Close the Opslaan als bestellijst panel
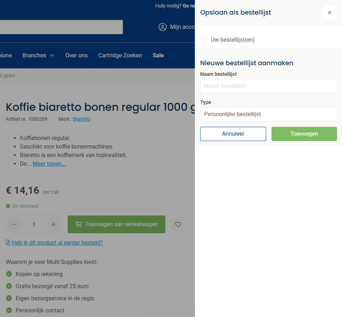Image resolution: width=342 pixels, height=317 pixels. (x=329, y=12)
